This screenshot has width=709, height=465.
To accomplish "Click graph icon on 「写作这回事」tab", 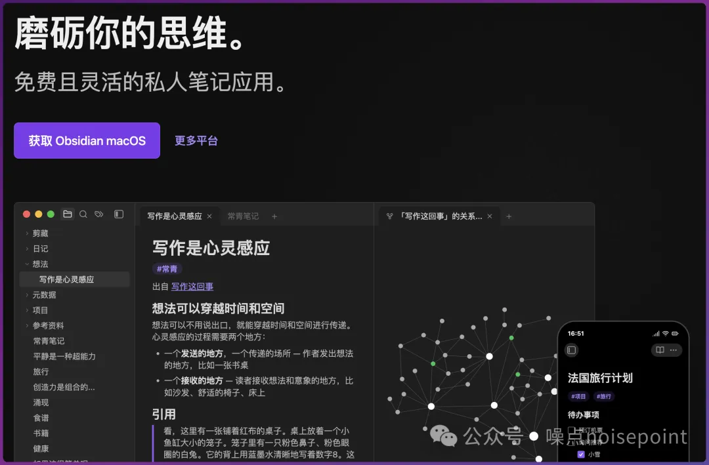I will tap(390, 216).
